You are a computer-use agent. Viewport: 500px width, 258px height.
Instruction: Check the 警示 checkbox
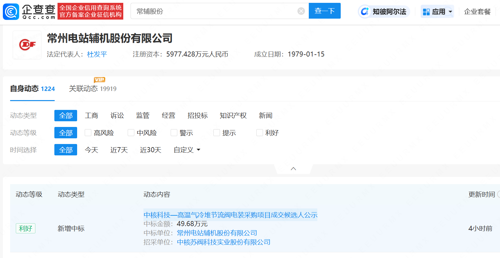click(174, 133)
